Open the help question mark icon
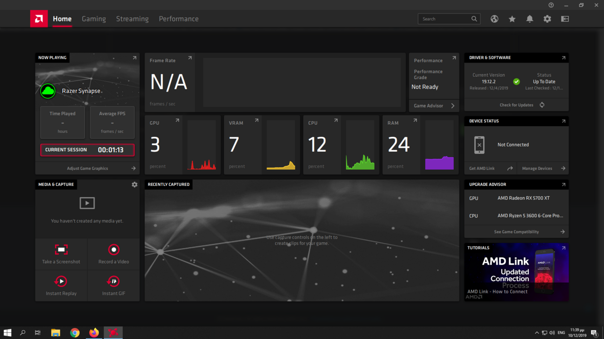The height and width of the screenshot is (339, 604). [551, 5]
